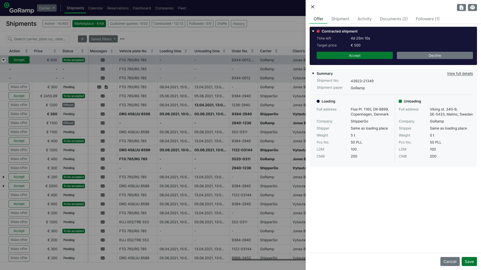Collapse the Summary section
Image resolution: width=481 pixels, height=270 pixels.
313,73
